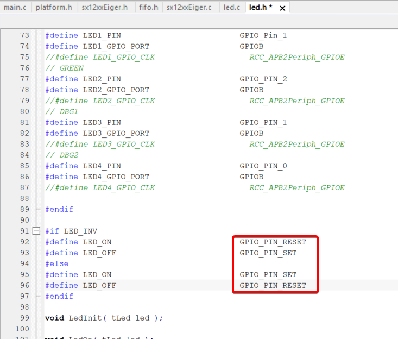This screenshot has width=398, height=339.
Task: Place cursor on LED1_PIN definition
Action: coord(102,35)
